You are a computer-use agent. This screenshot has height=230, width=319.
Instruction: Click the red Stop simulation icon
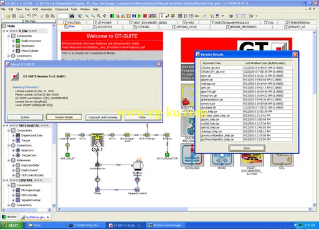point(145,16)
